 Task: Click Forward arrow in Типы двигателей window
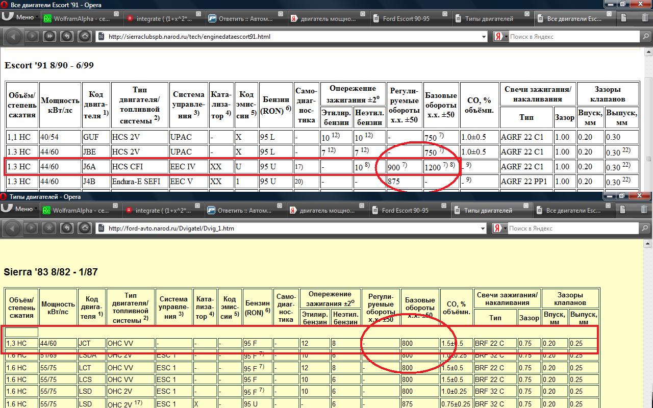32,228
